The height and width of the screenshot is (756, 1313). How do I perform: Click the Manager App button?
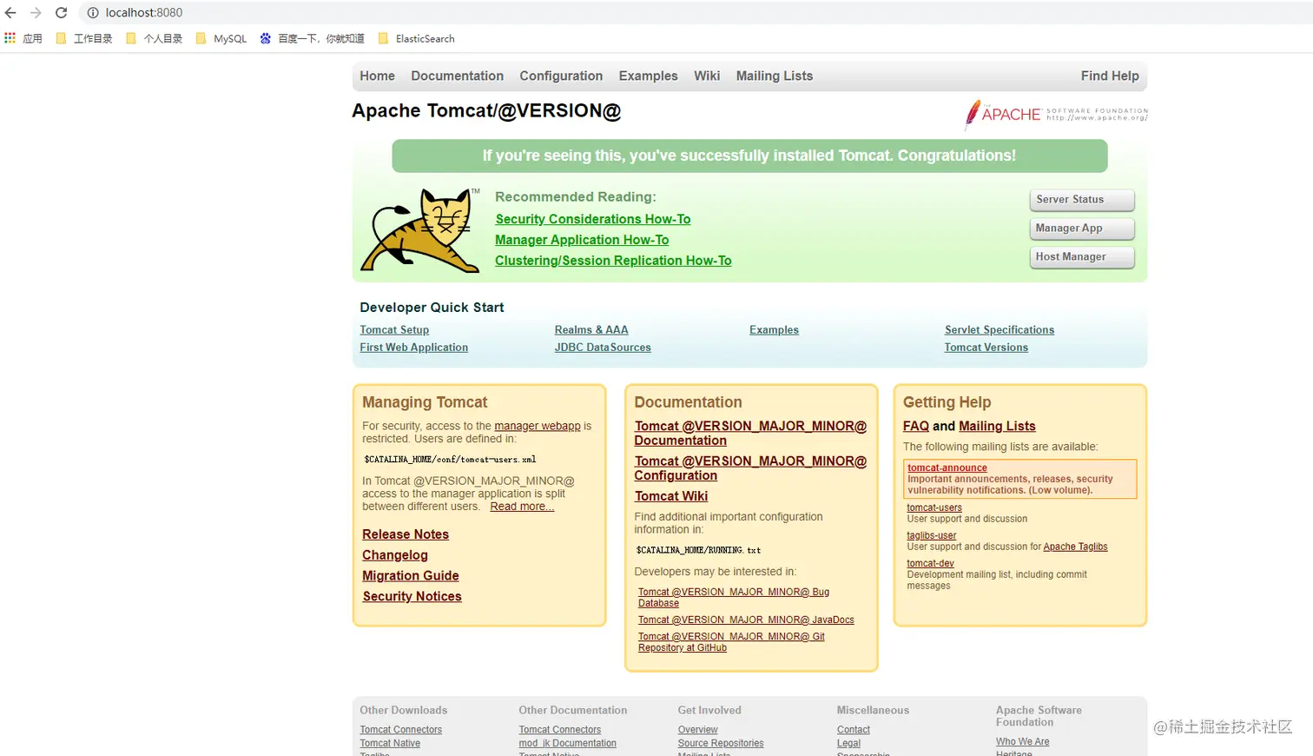[x=1082, y=229]
